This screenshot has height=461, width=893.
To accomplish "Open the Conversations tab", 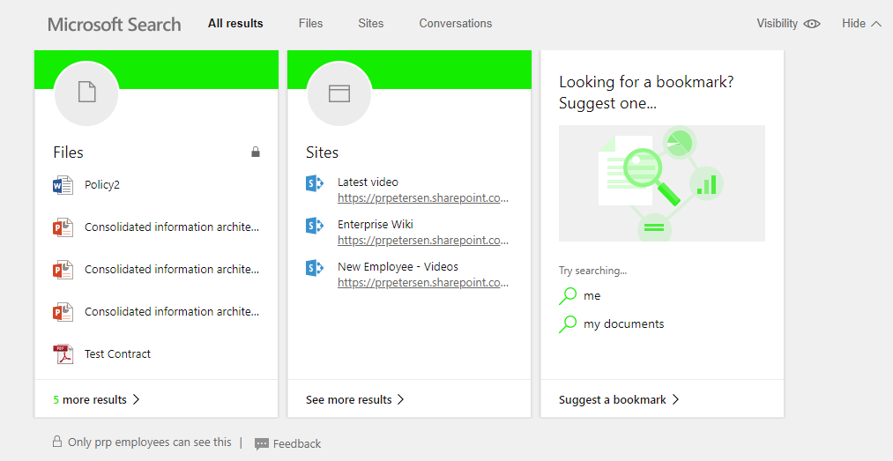I will [456, 24].
